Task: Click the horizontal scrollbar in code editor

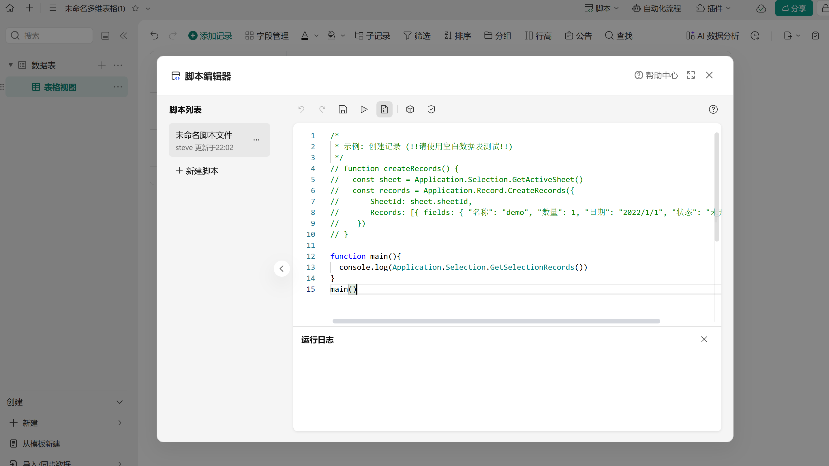Action: [x=496, y=321]
